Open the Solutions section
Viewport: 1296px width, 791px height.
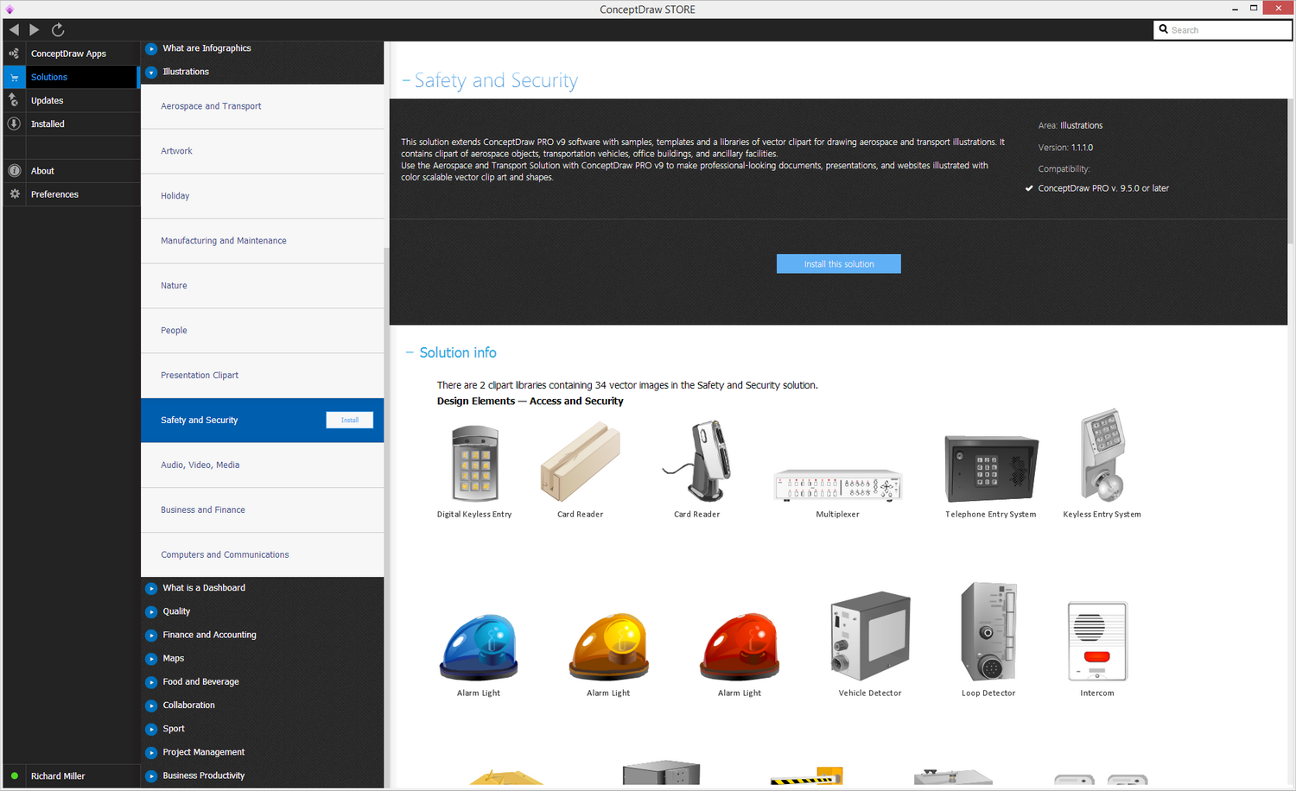49,77
